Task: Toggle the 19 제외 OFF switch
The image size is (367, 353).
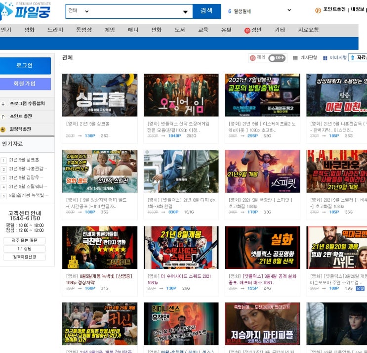Action: tap(277, 58)
